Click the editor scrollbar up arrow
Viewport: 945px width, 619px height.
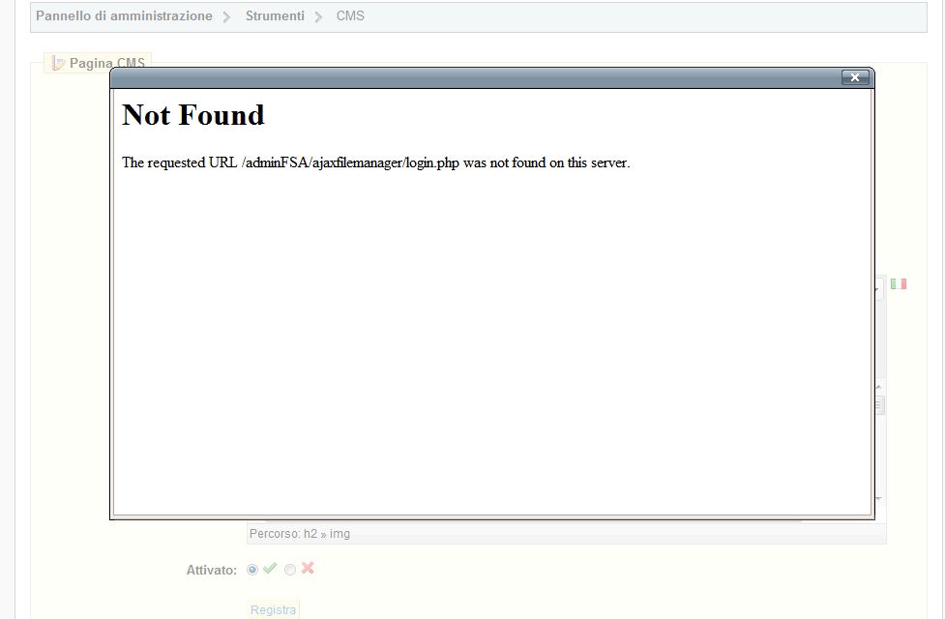tap(878, 387)
